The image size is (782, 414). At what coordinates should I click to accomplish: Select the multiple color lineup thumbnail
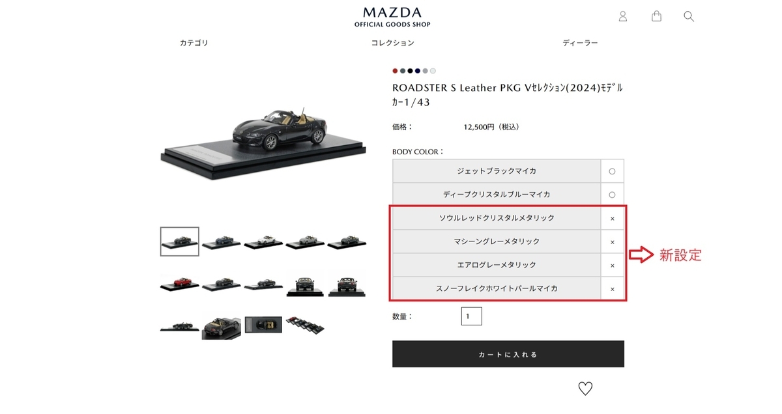point(305,325)
